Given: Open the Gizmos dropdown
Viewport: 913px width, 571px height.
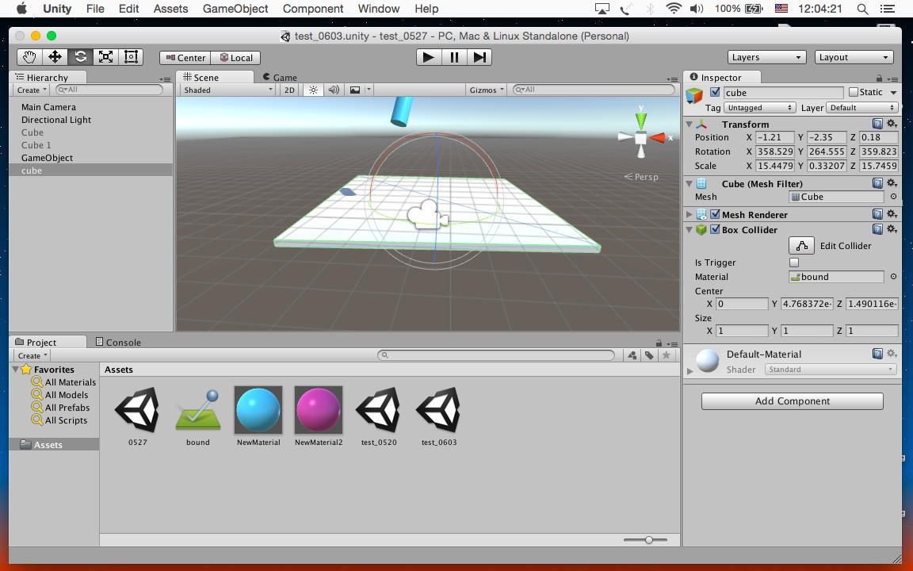Looking at the screenshot, I should 486,90.
